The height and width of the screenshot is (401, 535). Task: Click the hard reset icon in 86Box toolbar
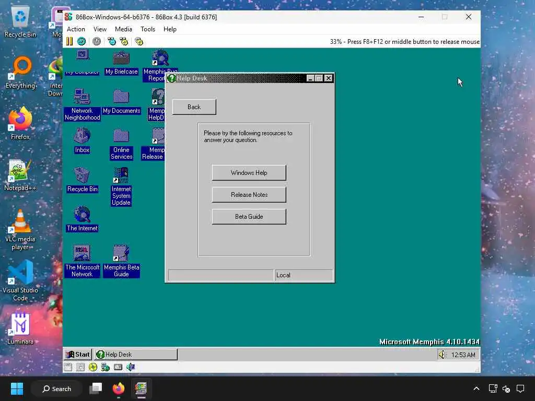[x=82, y=42]
